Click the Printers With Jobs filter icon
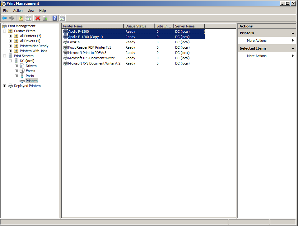The width and height of the screenshot is (298, 227). (16, 51)
